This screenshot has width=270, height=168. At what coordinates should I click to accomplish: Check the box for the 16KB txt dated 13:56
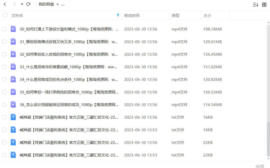click(5, 117)
